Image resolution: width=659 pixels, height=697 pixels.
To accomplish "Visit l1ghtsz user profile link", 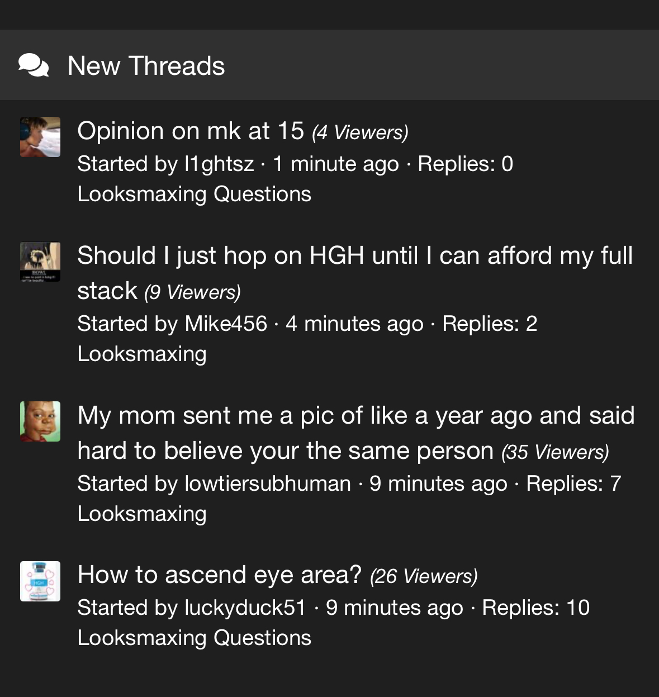I will point(220,164).
